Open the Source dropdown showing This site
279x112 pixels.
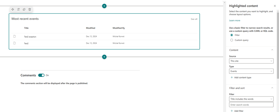[x=251, y=61]
